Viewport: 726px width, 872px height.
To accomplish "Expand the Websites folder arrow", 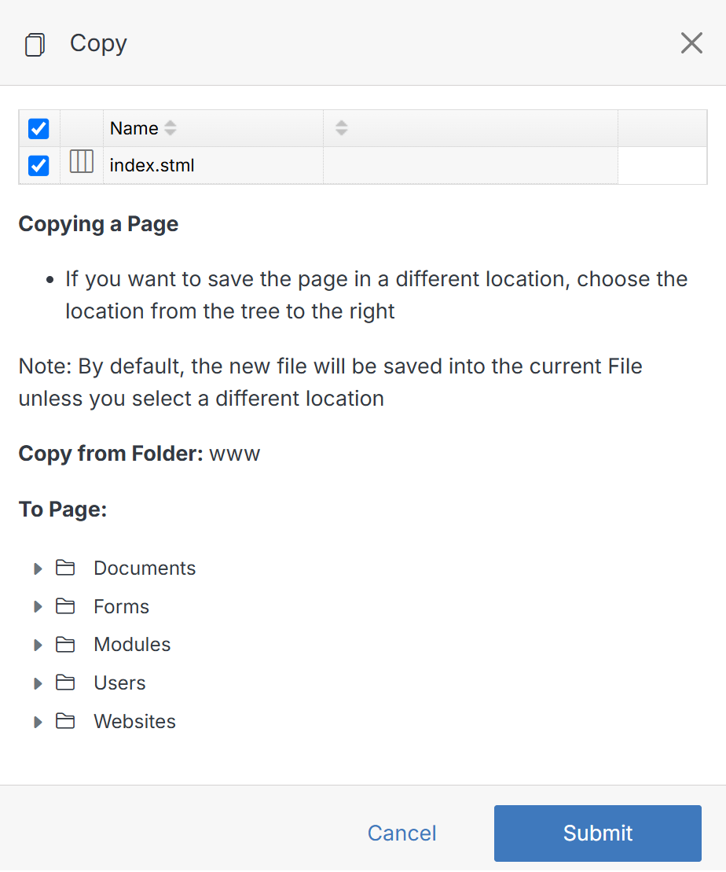I will (x=38, y=722).
